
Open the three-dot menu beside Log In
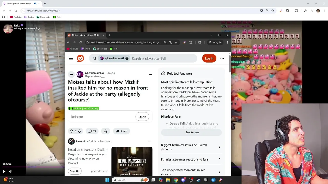[x=222, y=58]
